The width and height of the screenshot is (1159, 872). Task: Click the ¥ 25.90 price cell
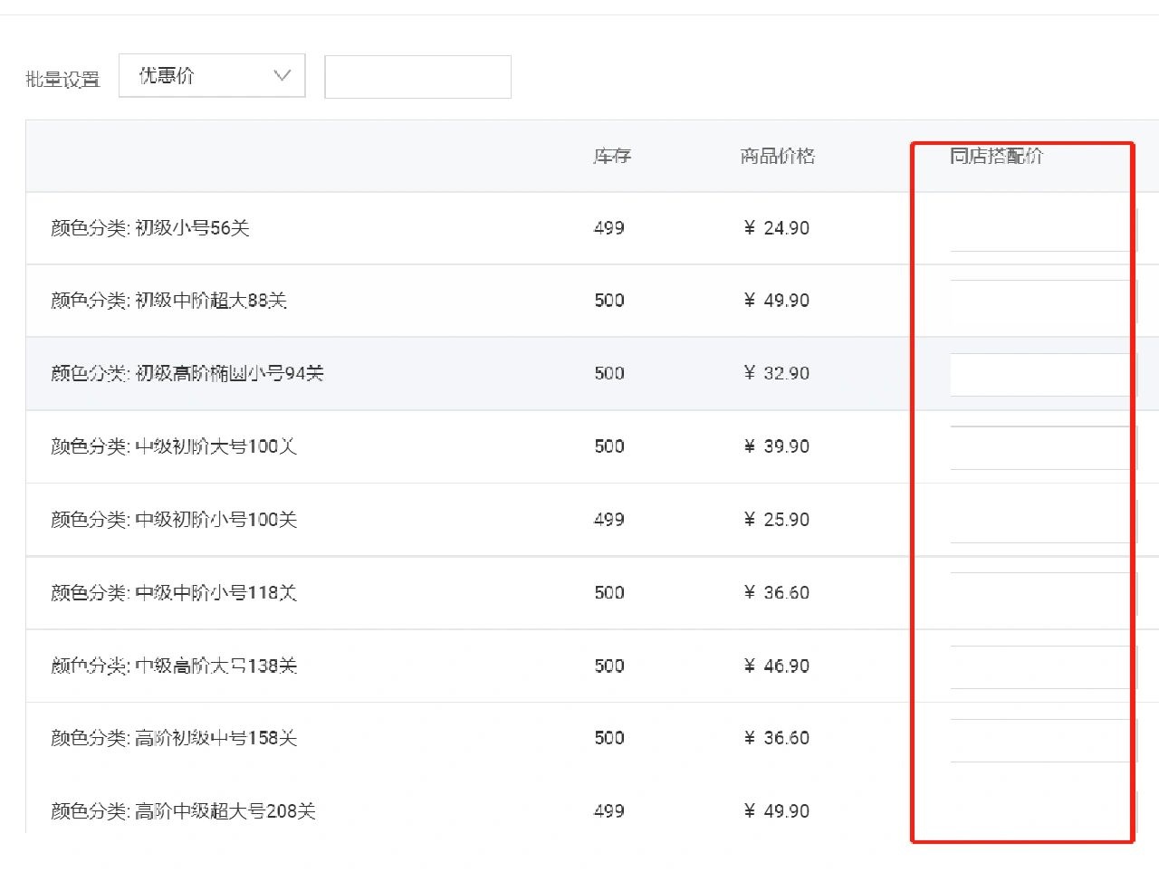pyautogui.click(x=776, y=520)
